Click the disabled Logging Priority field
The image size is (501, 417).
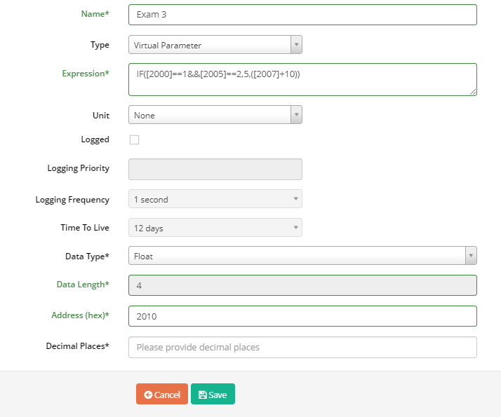215,169
